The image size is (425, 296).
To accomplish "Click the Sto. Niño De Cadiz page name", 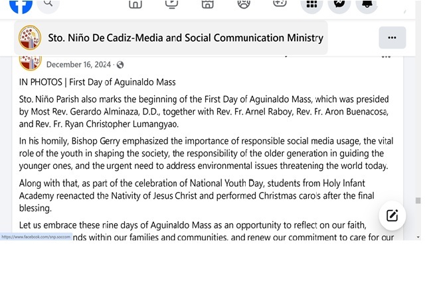I will [185, 38].
